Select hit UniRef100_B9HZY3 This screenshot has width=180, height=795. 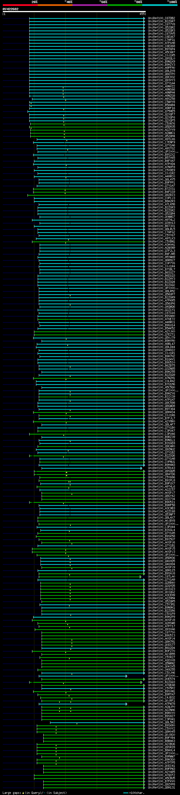[161, 65]
